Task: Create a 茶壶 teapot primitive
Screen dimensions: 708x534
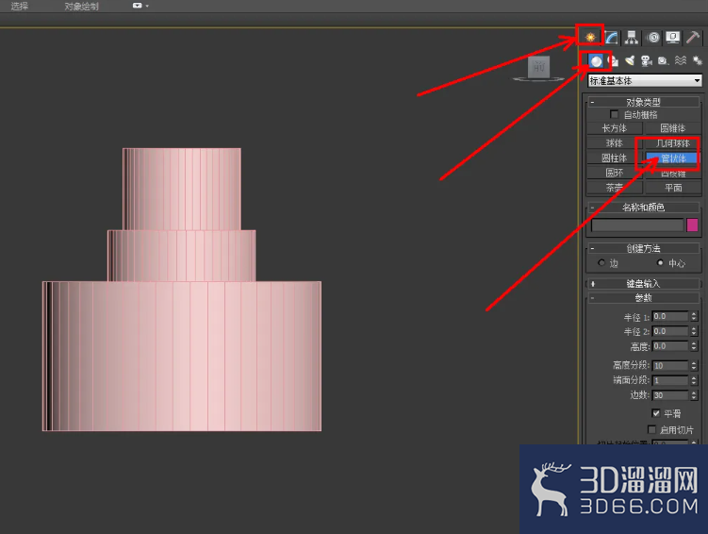Action: [614, 188]
